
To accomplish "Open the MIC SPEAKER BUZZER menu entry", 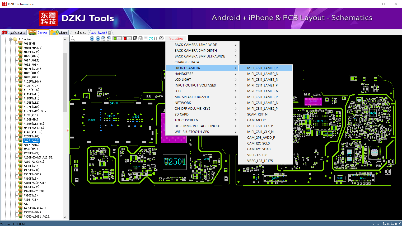I will point(203,97).
